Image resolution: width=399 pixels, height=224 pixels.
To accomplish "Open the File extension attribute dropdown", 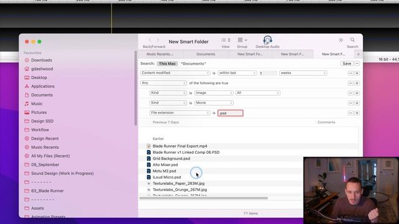I will 180,113.
